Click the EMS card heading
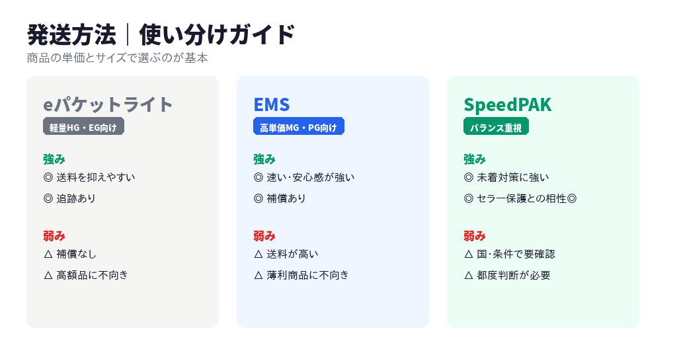Image resolution: width=677 pixels, height=357 pixels. (272, 104)
